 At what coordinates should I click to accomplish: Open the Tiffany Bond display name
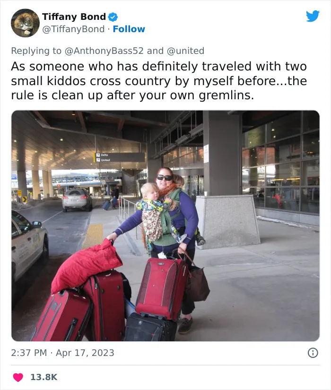coord(74,17)
